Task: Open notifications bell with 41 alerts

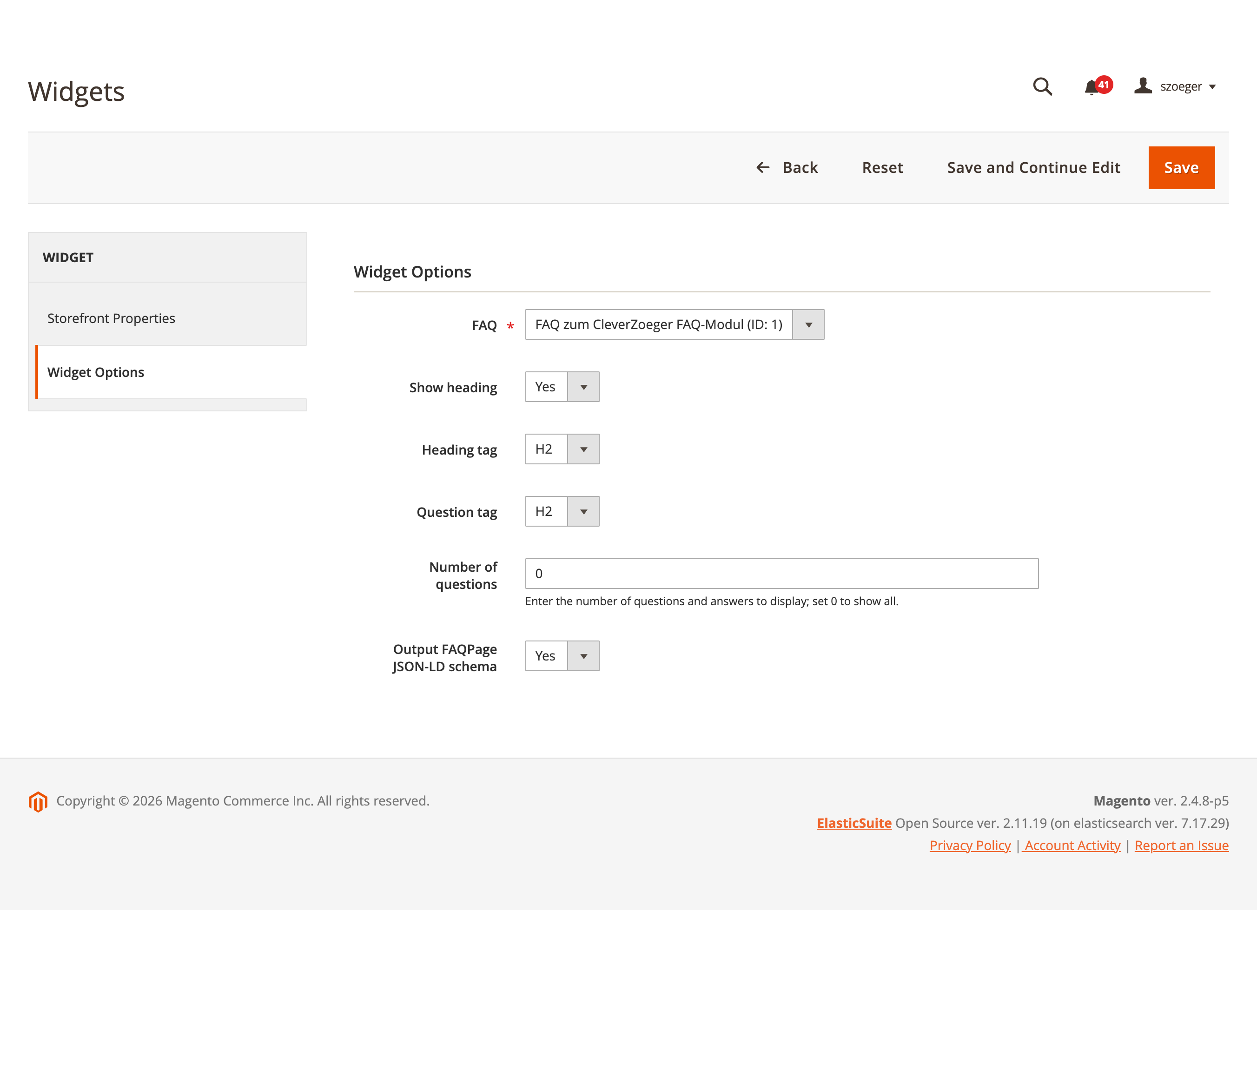Action: [1098, 86]
